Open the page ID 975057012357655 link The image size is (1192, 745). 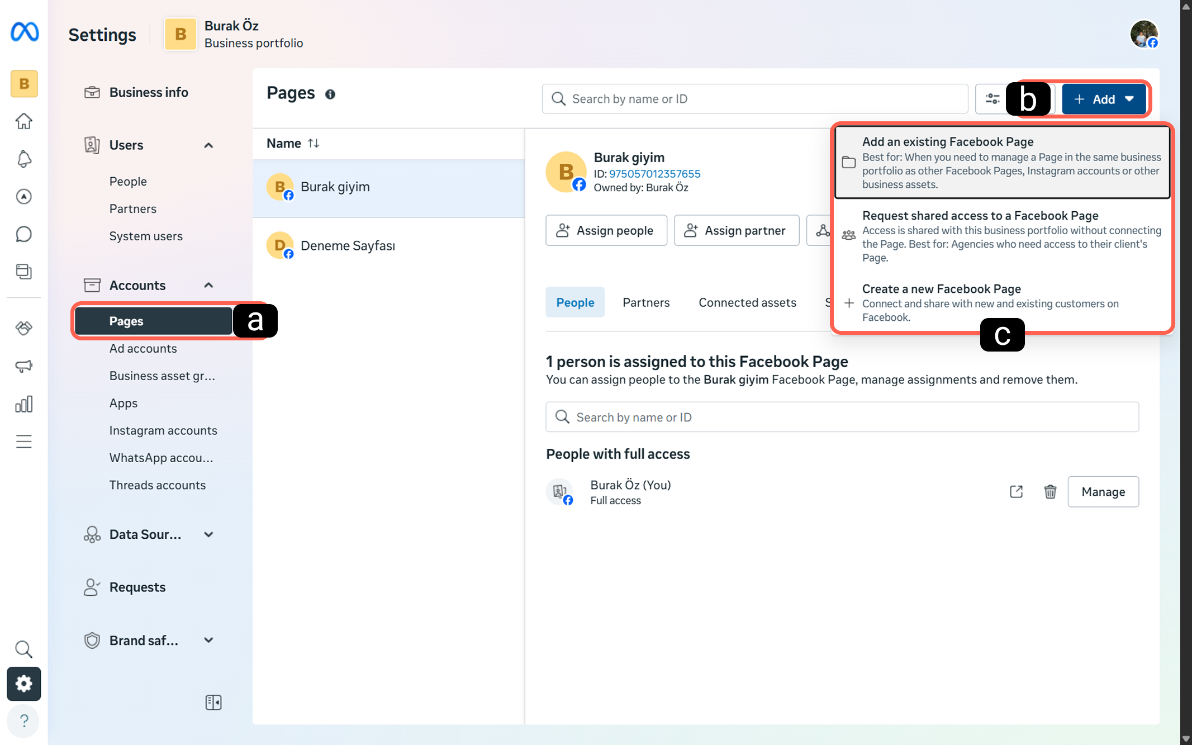click(x=654, y=174)
